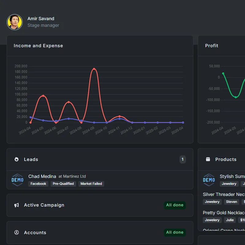
Task: Click the Leads flame icon
Action: (17, 159)
